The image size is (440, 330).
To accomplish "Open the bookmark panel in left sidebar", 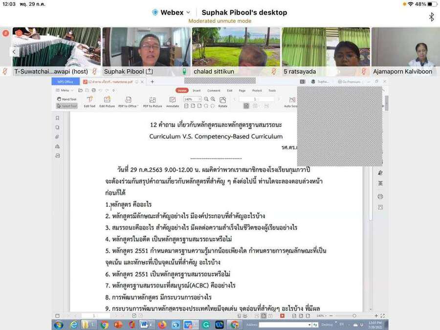I will (57, 118).
